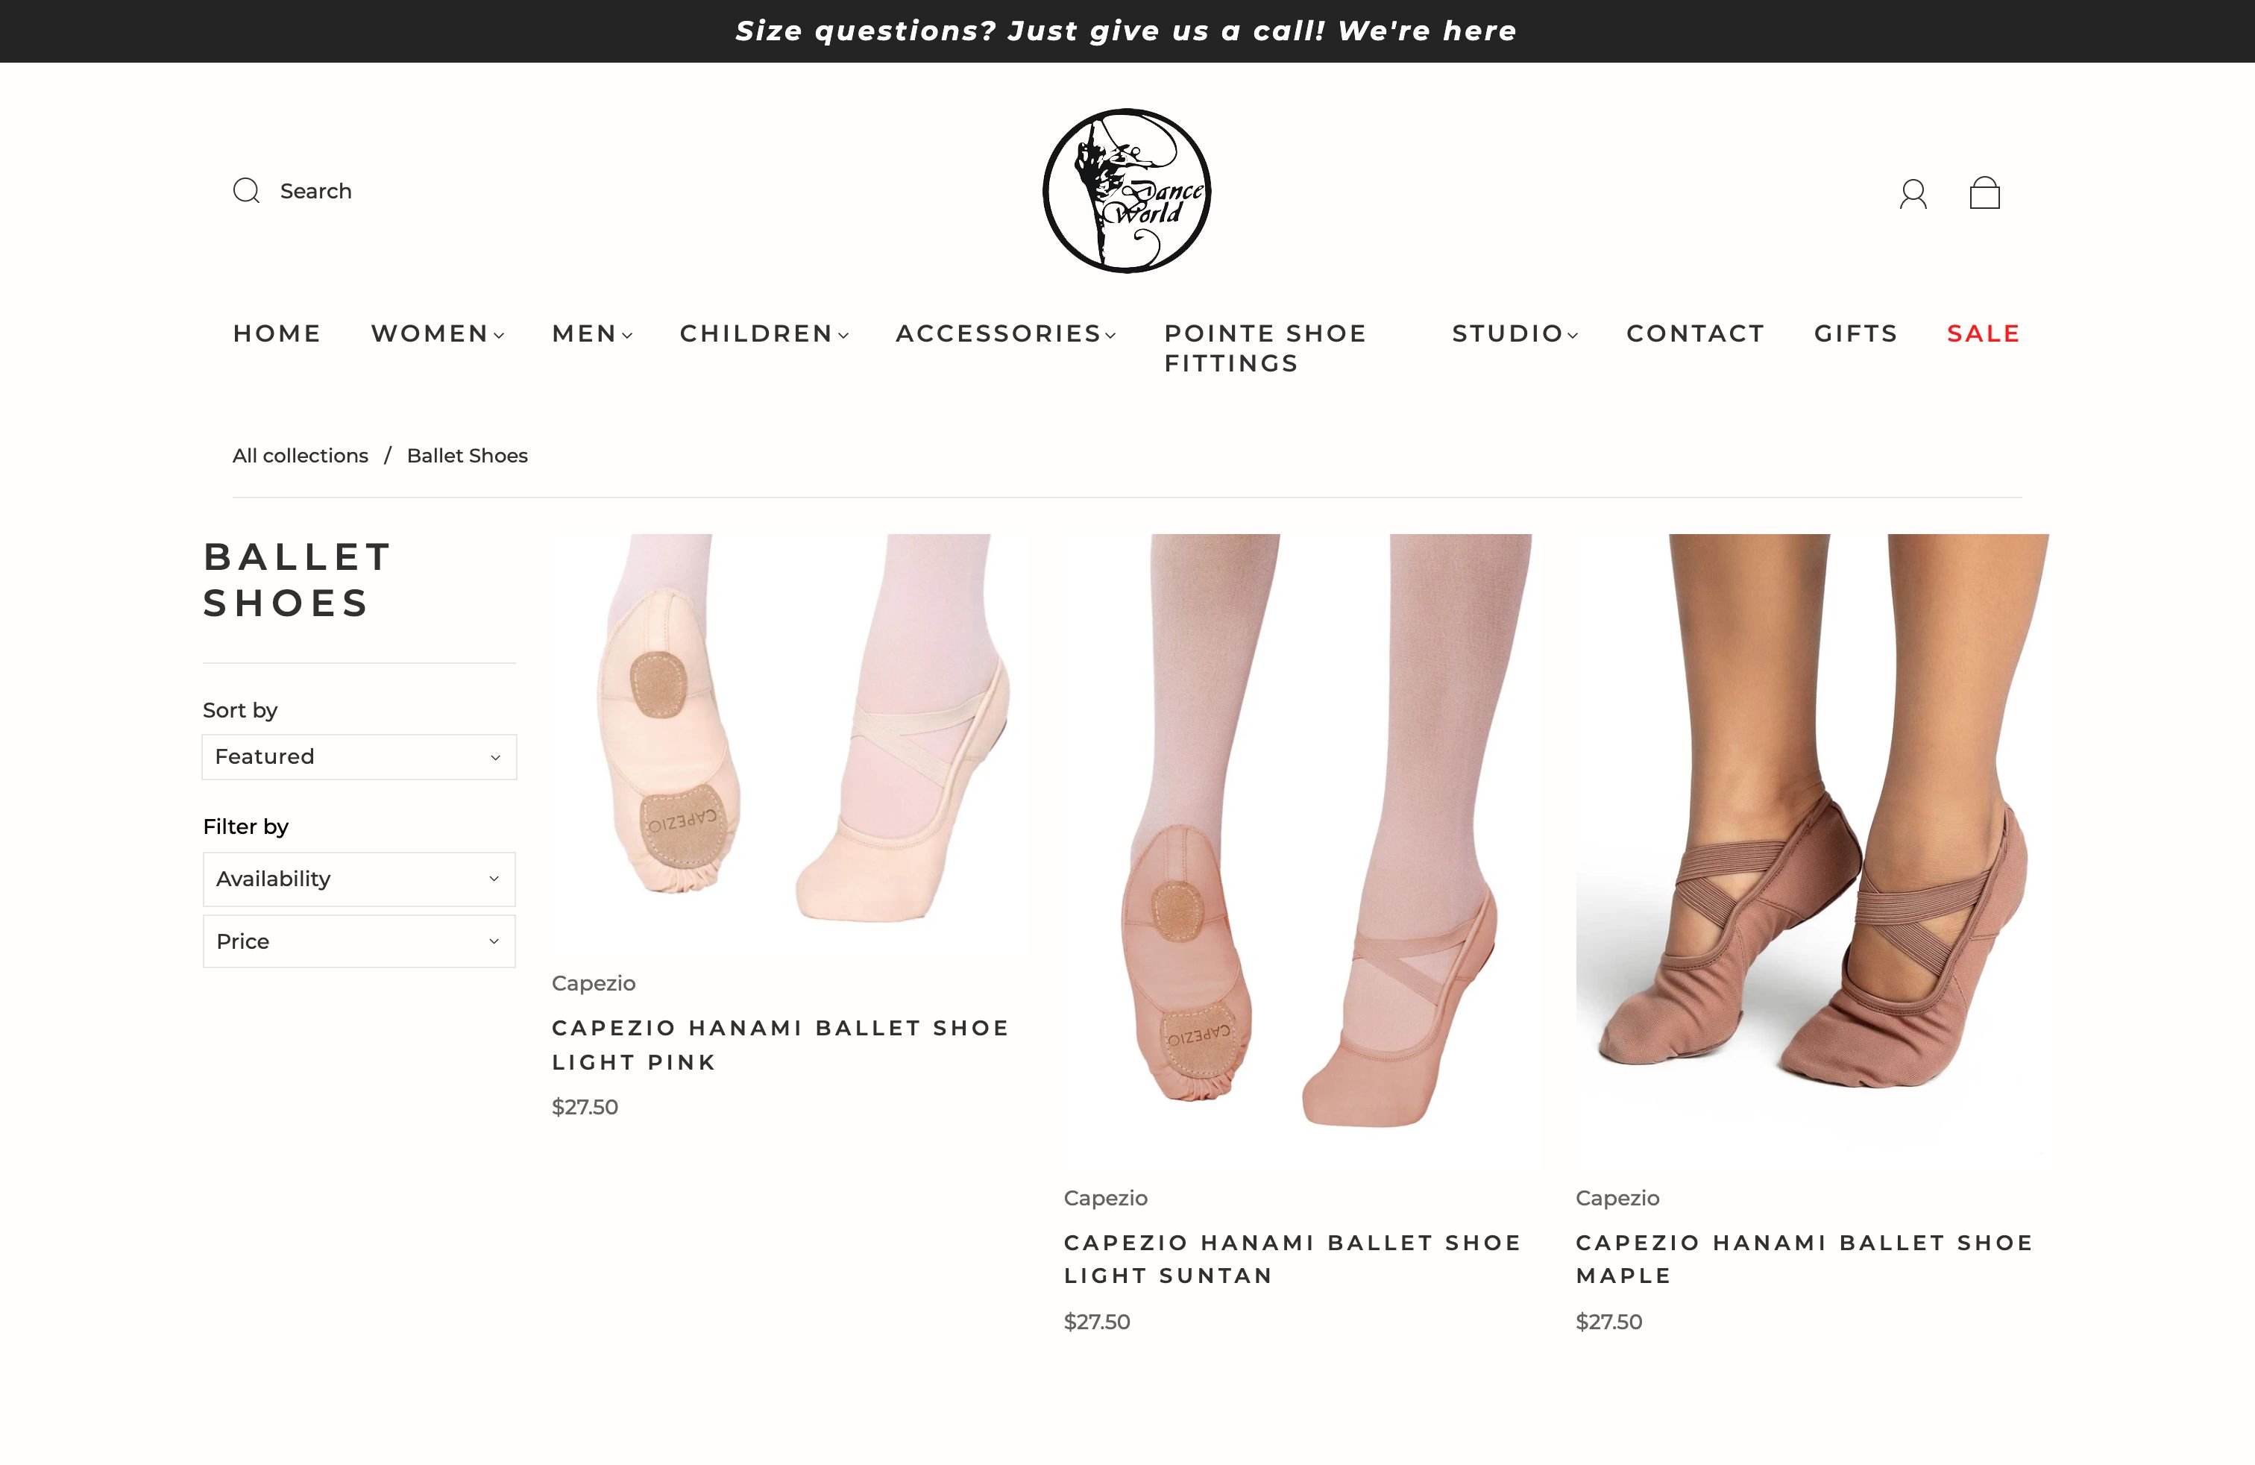Image resolution: width=2255 pixels, height=1465 pixels.
Task: Open the Studio dropdown menu
Action: pyautogui.click(x=1515, y=333)
